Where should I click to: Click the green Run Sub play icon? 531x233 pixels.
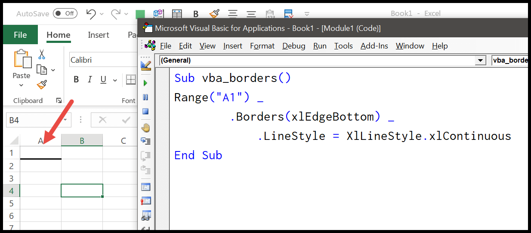pos(145,83)
